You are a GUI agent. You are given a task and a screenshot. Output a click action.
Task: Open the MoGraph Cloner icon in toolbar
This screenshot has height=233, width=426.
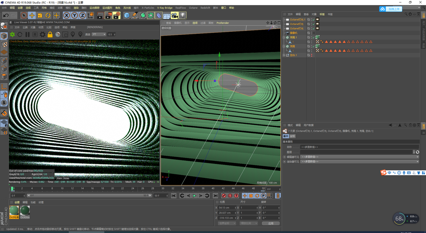click(x=151, y=16)
